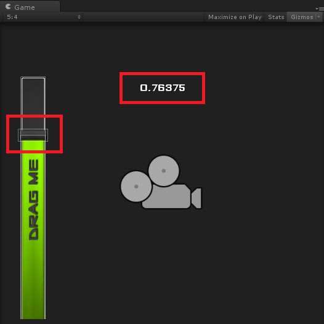Viewport: 324px width, 324px height.
Task: Click the slider thumb handle
Action: [33, 135]
